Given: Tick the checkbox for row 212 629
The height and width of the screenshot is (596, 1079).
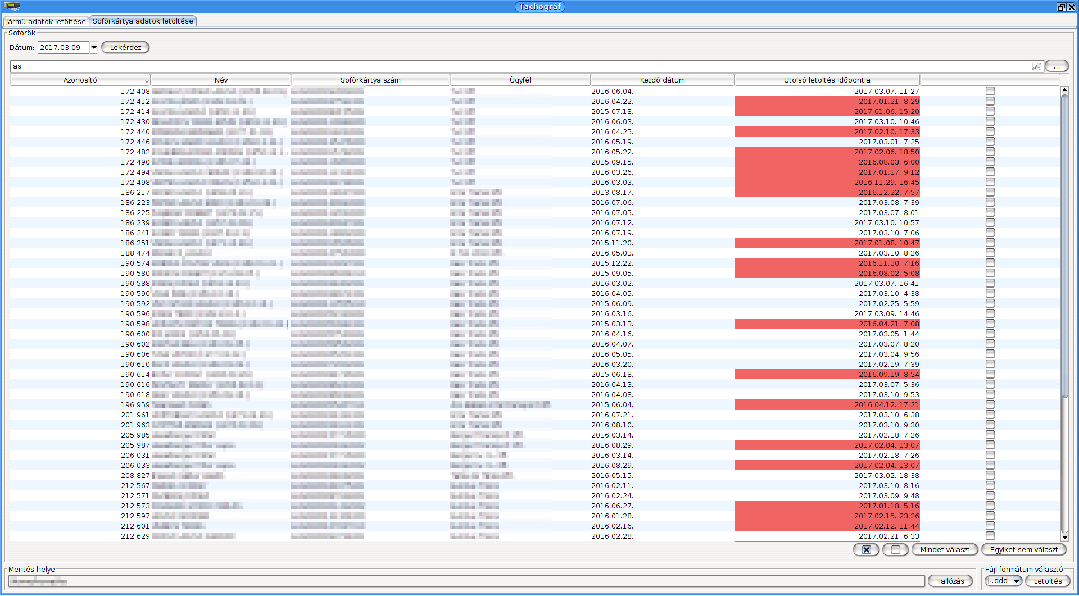Looking at the screenshot, I should (990, 536).
